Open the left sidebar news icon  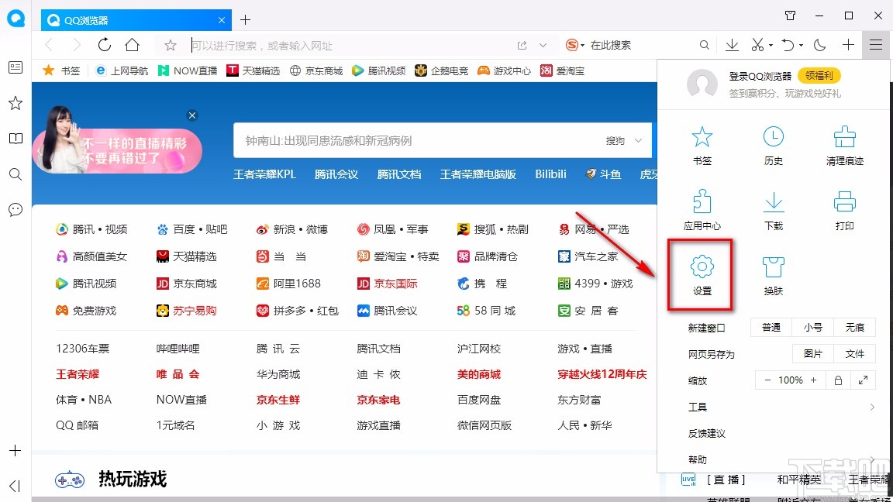point(16,67)
